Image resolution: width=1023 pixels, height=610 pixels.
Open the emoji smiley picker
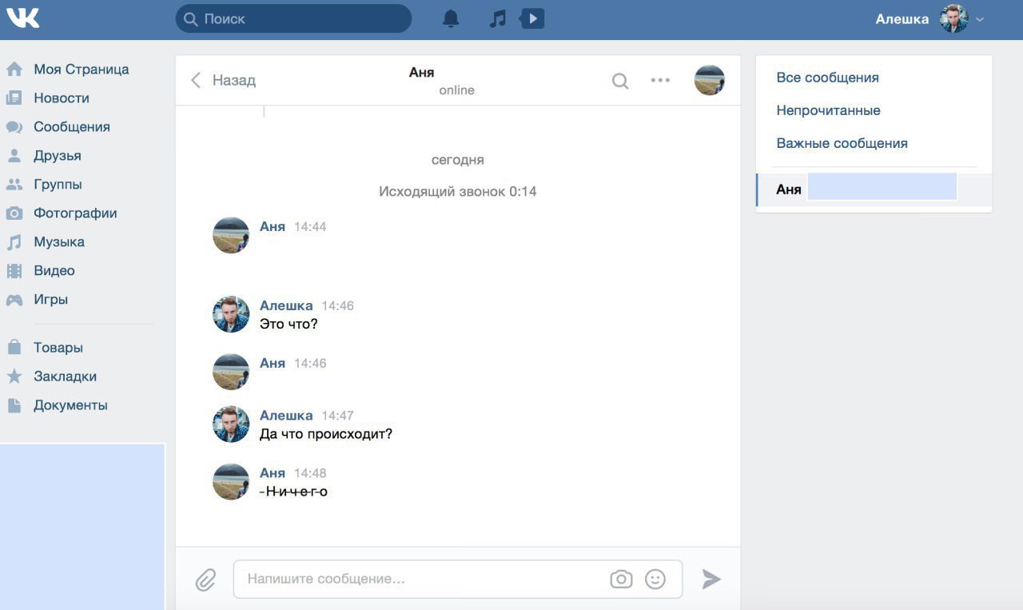[655, 579]
